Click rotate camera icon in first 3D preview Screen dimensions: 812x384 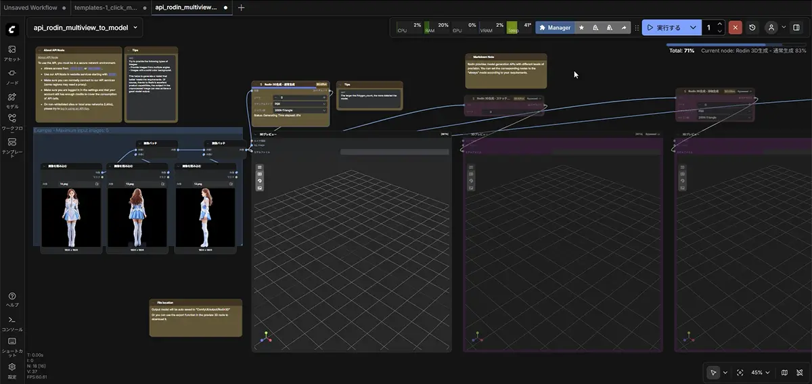tap(260, 181)
